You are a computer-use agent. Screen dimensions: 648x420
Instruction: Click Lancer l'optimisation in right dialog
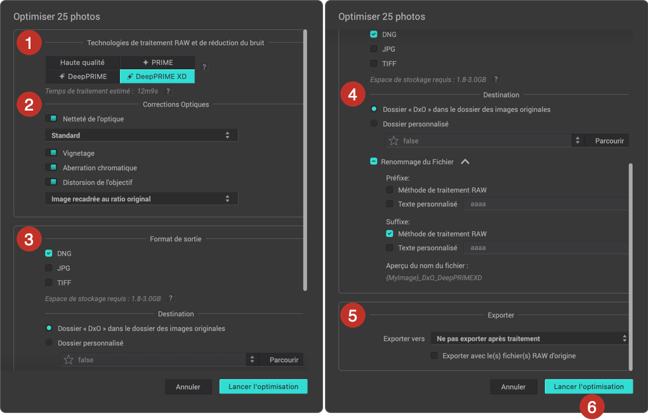(x=588, y=386)
